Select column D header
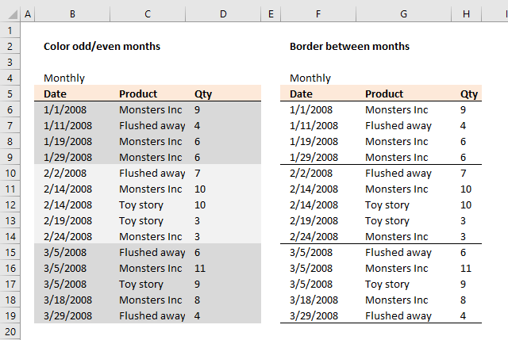 coord(223,14)
